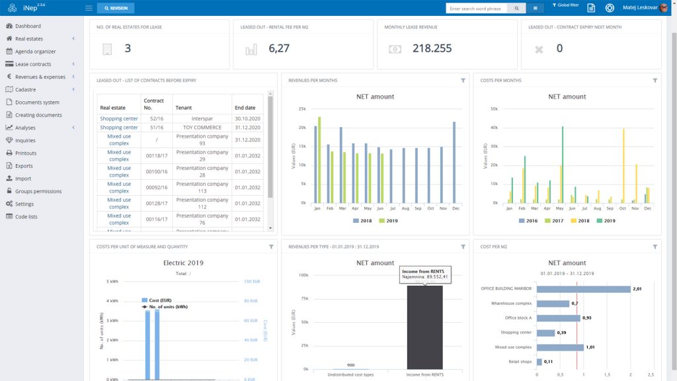Toggle 2019 series in Costs chart legend

pos(605,221)
